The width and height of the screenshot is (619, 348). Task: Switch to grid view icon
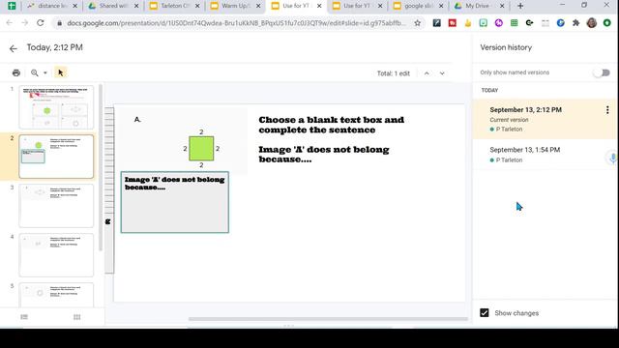coord(77,317)
